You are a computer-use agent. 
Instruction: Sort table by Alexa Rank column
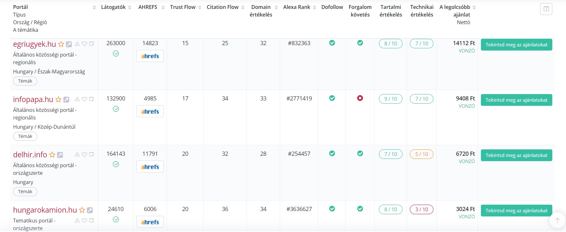tap(315, 7)
